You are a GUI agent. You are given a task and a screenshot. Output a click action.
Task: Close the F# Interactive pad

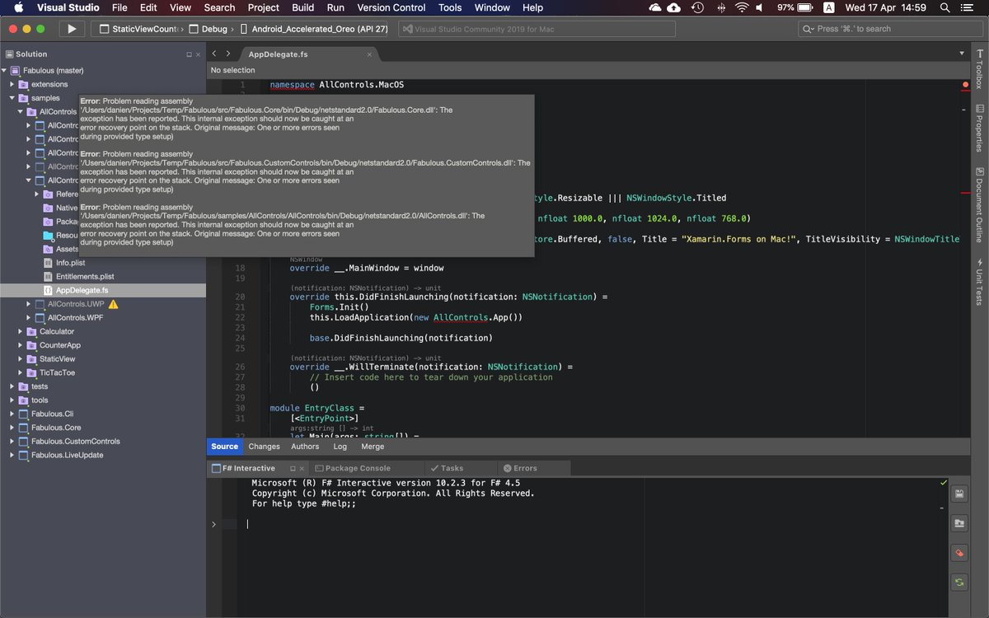pos(300,468)
